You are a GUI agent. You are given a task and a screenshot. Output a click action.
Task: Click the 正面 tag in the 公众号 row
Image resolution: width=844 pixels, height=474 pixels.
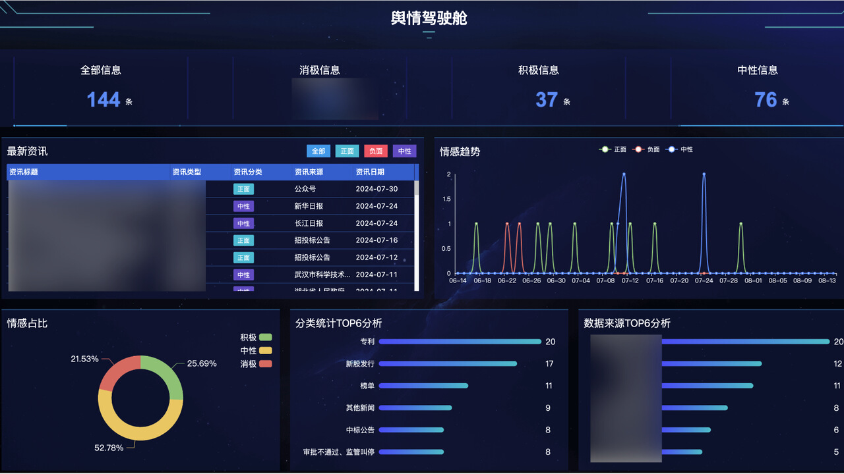(243, 189)
